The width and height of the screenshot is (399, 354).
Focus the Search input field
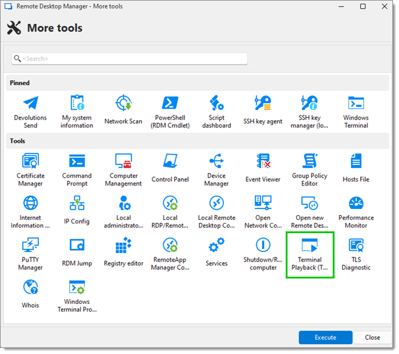click(129, 59)
